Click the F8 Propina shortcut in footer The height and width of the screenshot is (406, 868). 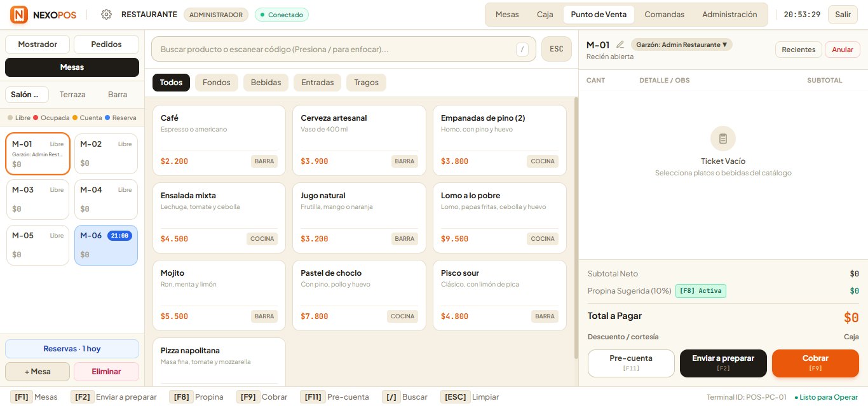[196, 397]
